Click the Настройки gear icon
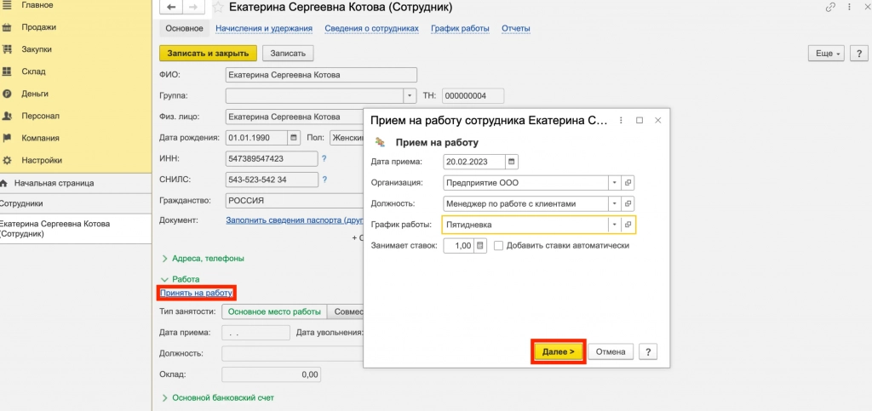This screenshot has width=872, height=411. coord(7,161)
